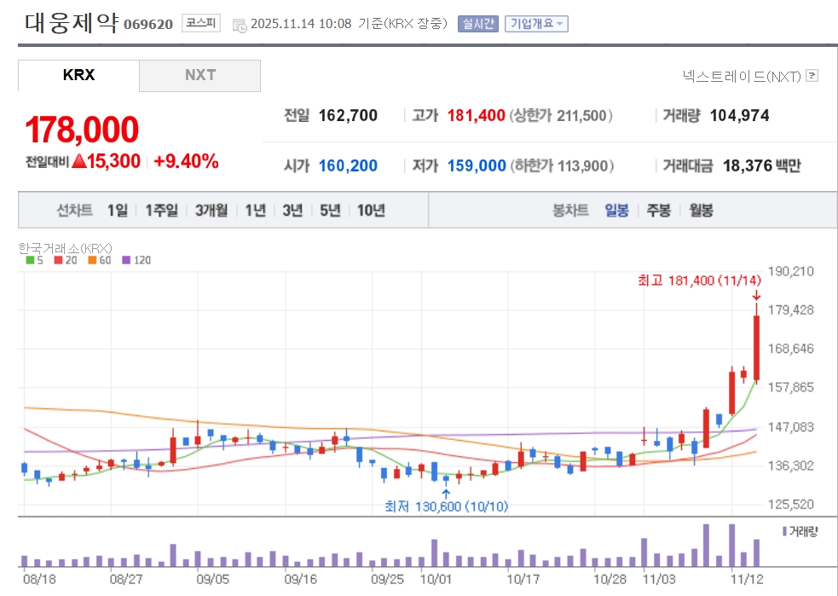Open the 기업개요 dropdown
The height and width of the screenshot is (596, 838).
536,24
